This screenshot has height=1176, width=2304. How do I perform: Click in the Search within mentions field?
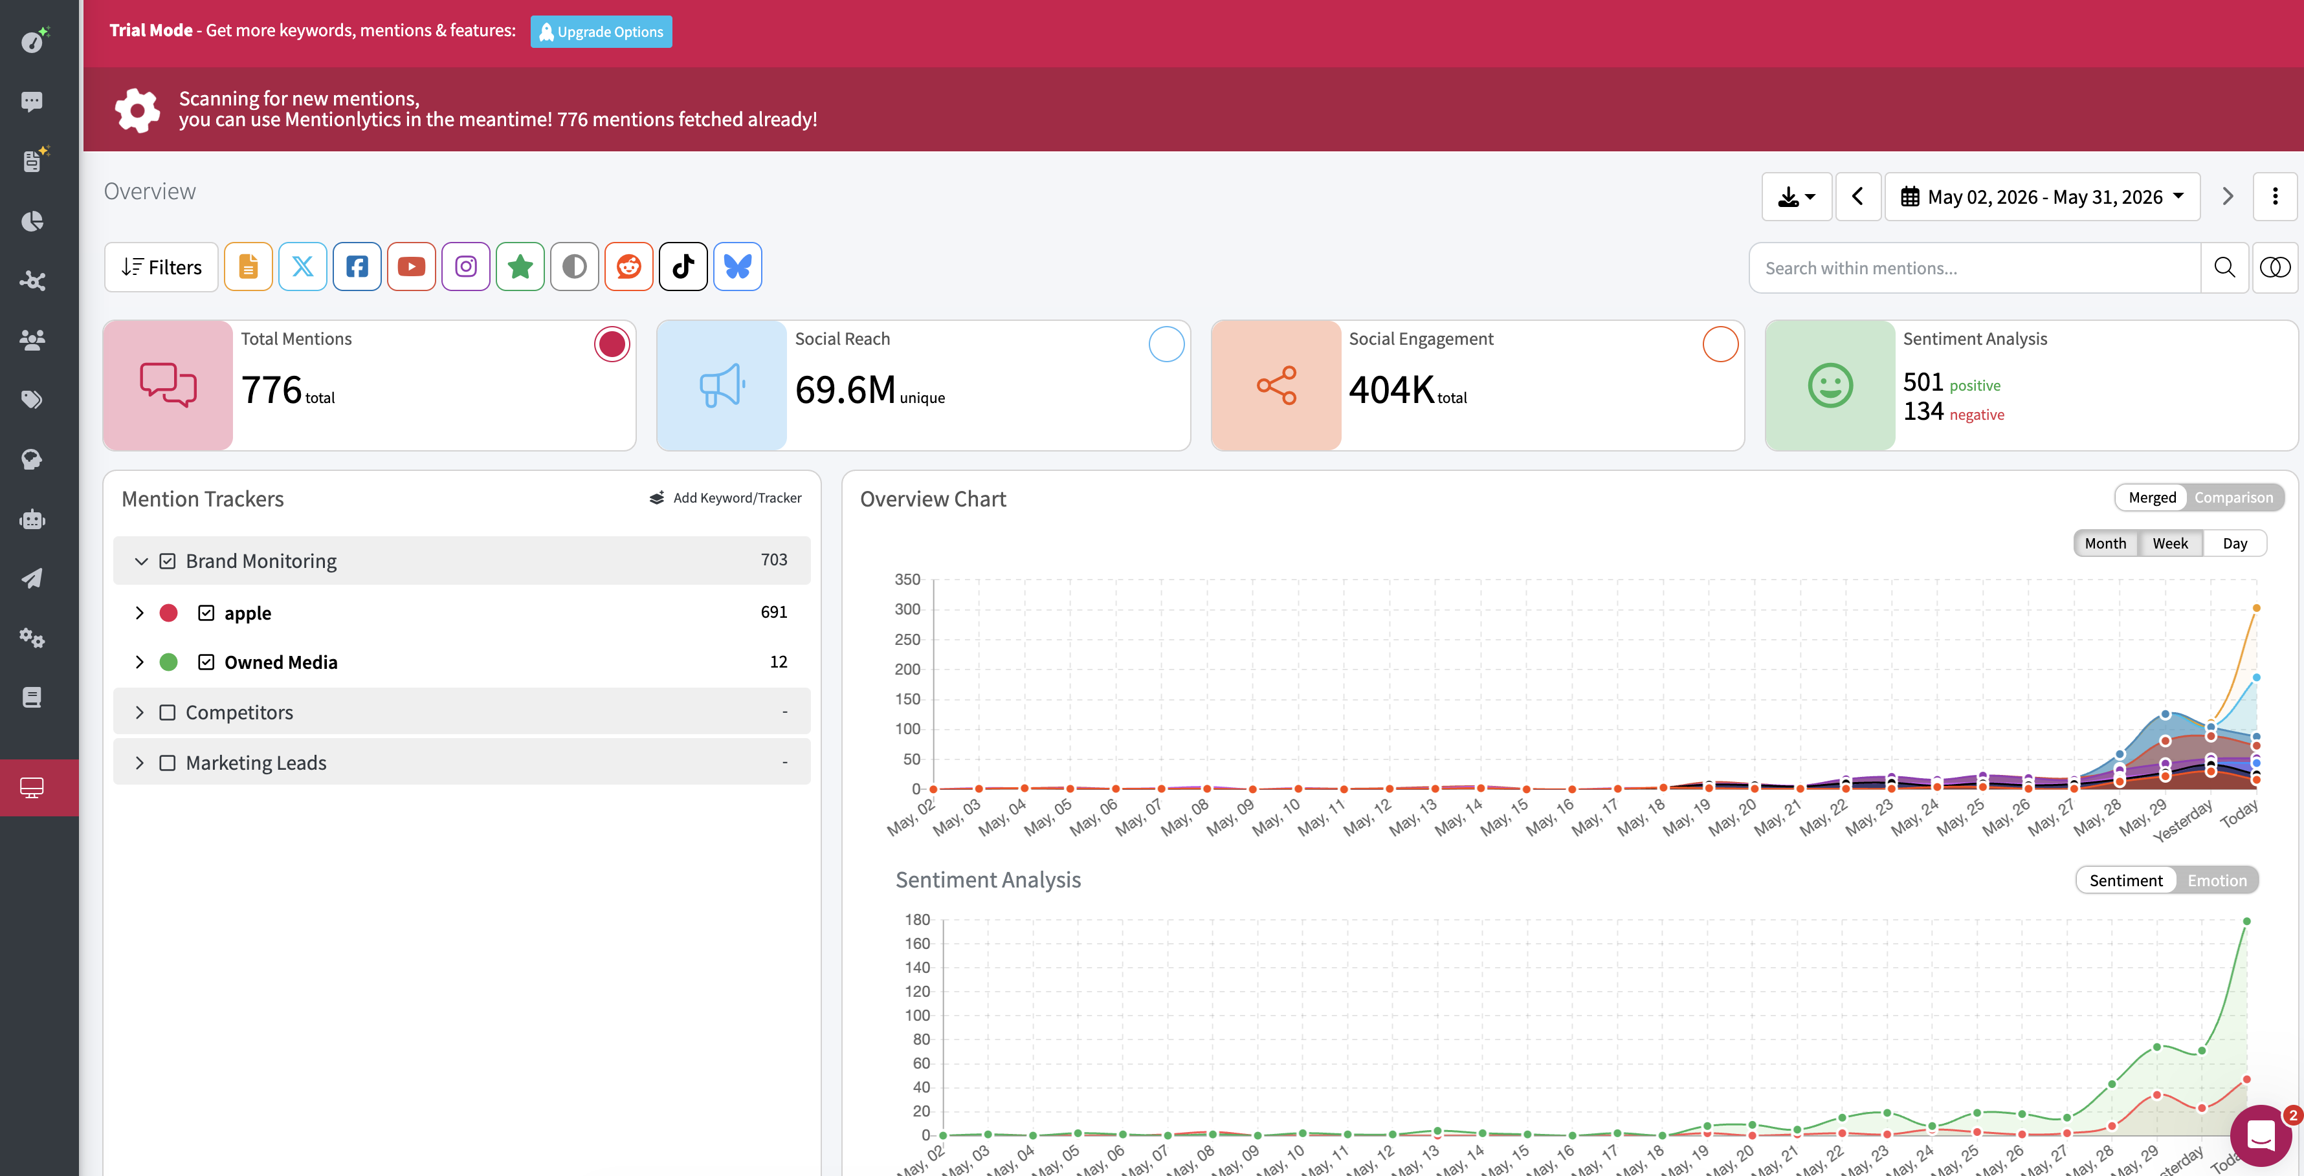tap(1974, 267)
